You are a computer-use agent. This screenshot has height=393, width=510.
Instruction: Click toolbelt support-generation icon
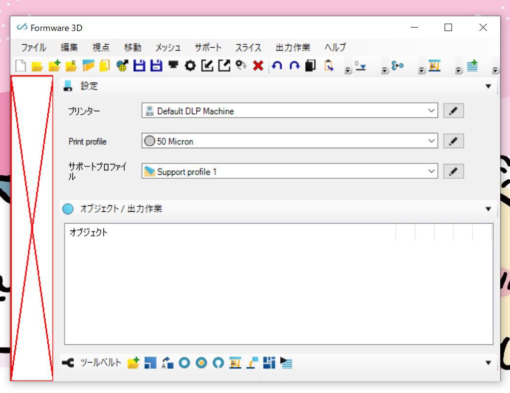coord(235,363)
